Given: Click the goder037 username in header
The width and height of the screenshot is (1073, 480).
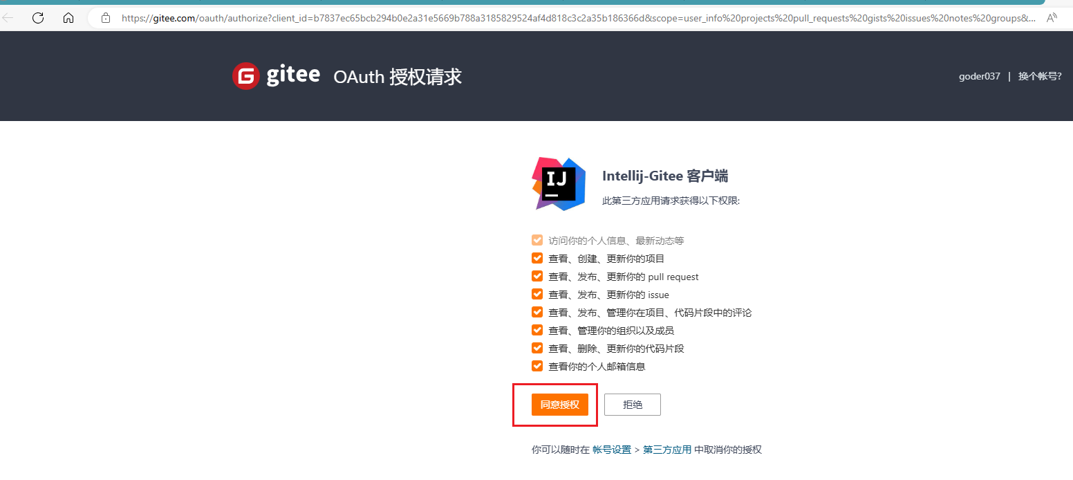Looking at the screenshot, I should (x=979, y=76).
